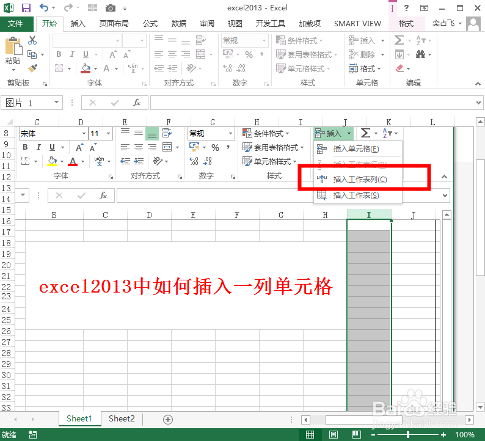This screenshot has width=485, height=441.
Task: Click the Copy icon in clipboard group
Action: [32, 54]
